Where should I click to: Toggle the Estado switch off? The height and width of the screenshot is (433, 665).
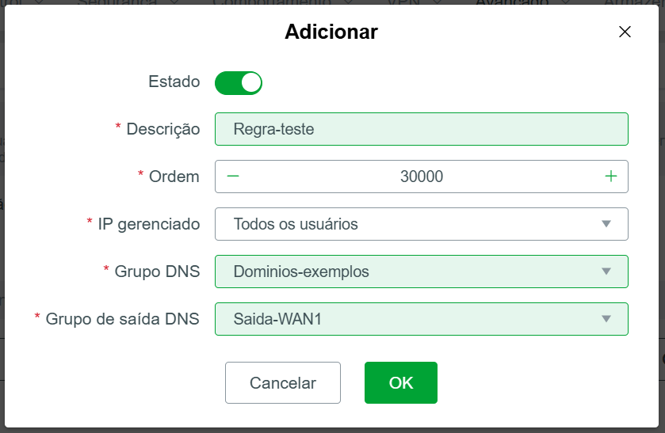click(239, 82)
